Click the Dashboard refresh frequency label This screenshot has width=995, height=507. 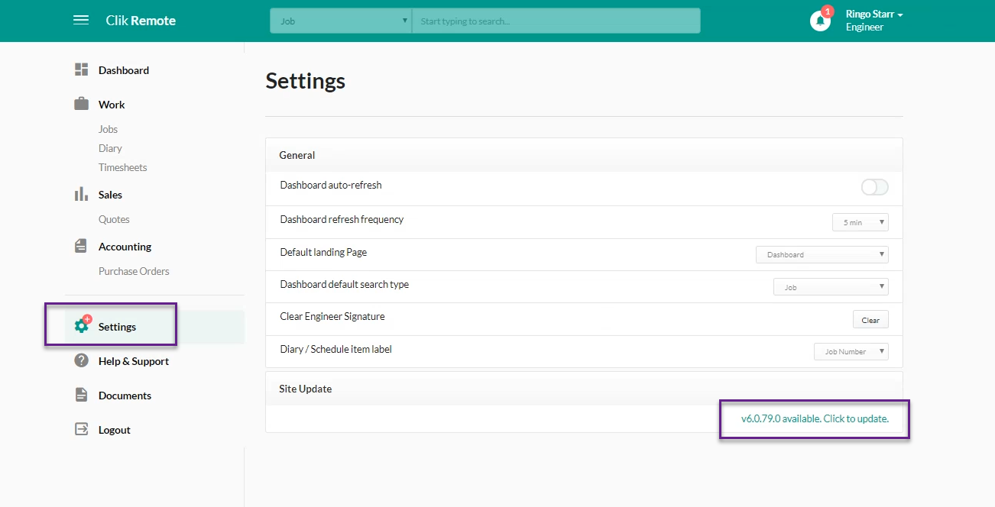(x=342, y=219)
